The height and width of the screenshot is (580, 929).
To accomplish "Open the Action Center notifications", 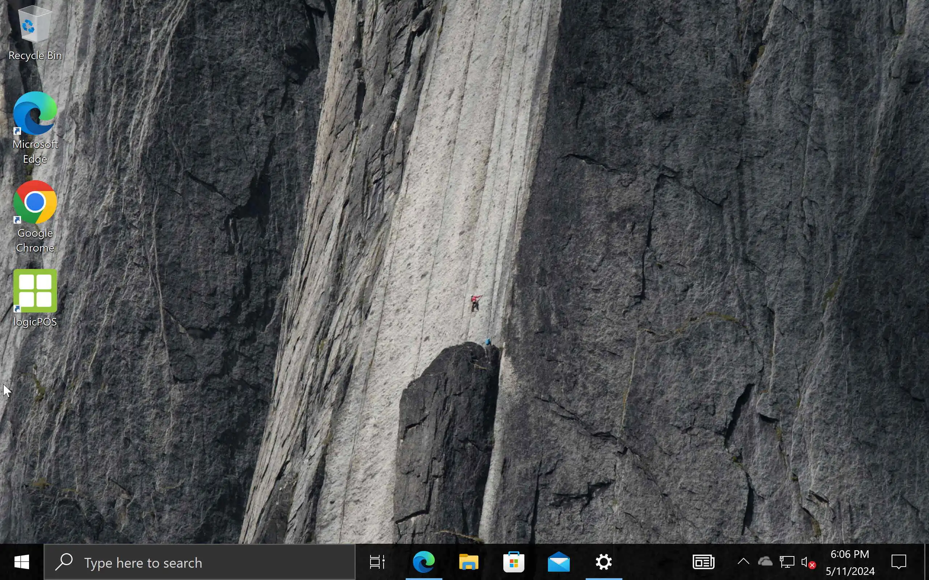I will [x=898, y=562].
